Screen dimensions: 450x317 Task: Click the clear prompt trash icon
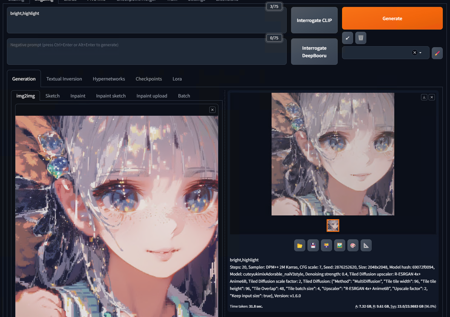point(361,38)
